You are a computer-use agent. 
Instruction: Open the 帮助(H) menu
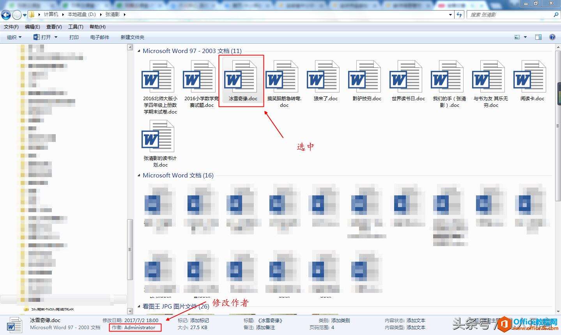[97, 27]
